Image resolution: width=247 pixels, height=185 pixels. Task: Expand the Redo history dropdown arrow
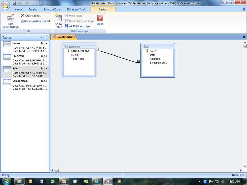tap(31, 3)
